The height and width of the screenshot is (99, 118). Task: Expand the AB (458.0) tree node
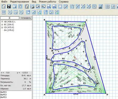(x=2, y=22)
